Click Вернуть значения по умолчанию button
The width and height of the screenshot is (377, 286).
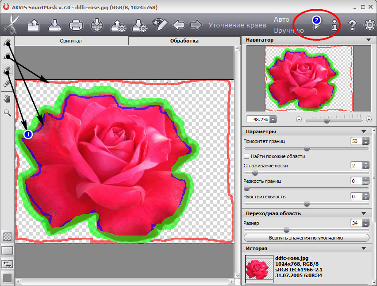pyautogui.click(x=306, y=238)
